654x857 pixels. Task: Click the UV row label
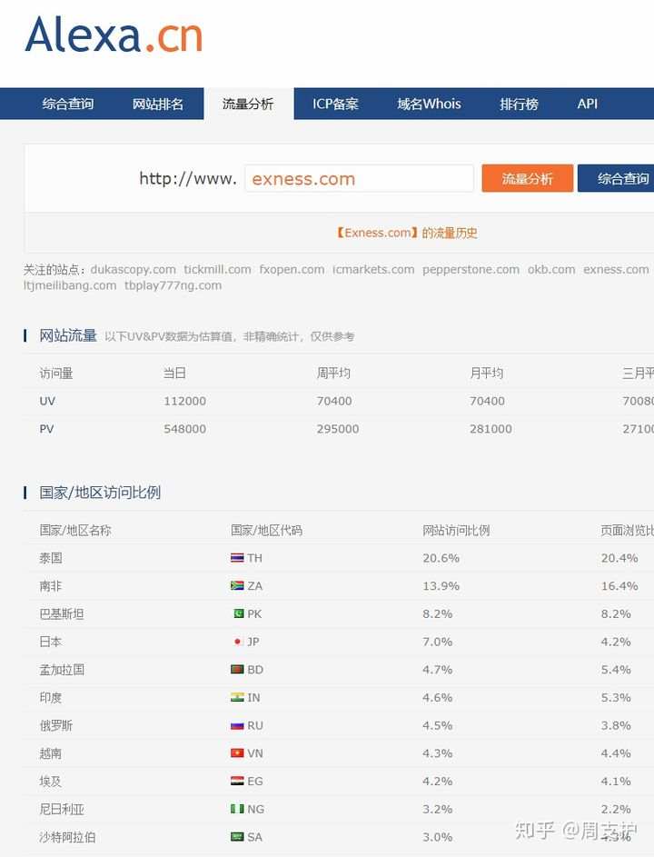coord(47,401)
